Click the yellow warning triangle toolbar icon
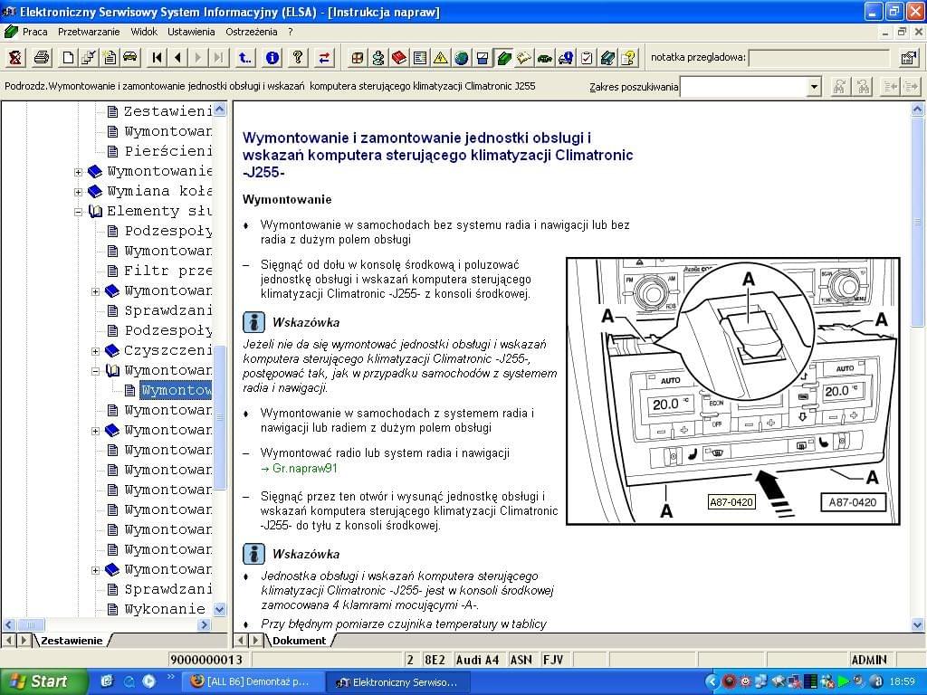Screen dimensions: 927x695 441,57
